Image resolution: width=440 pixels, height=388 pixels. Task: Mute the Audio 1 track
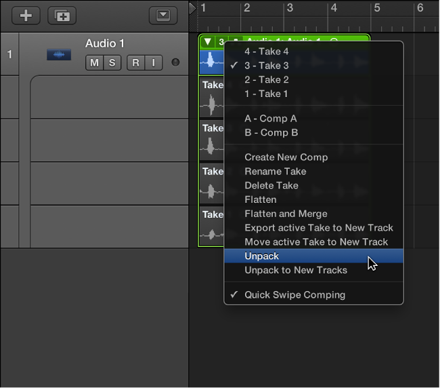pos(94,63)
